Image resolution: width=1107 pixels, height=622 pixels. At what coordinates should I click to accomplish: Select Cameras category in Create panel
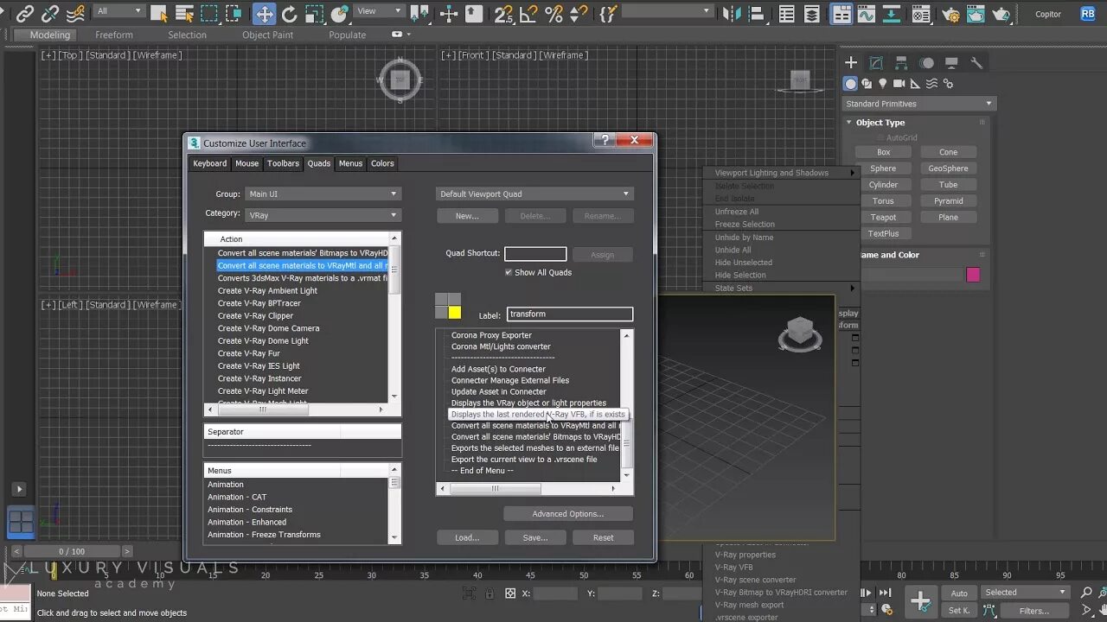(899, 84)
